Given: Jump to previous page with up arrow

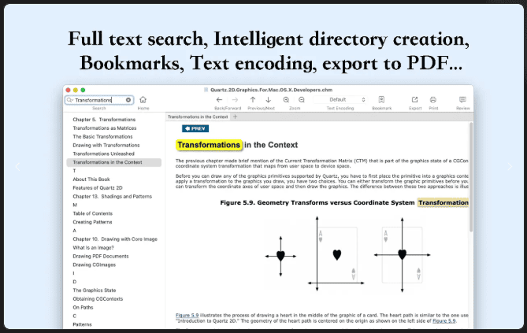Looking at the screenshot, I should coord(253,99).
